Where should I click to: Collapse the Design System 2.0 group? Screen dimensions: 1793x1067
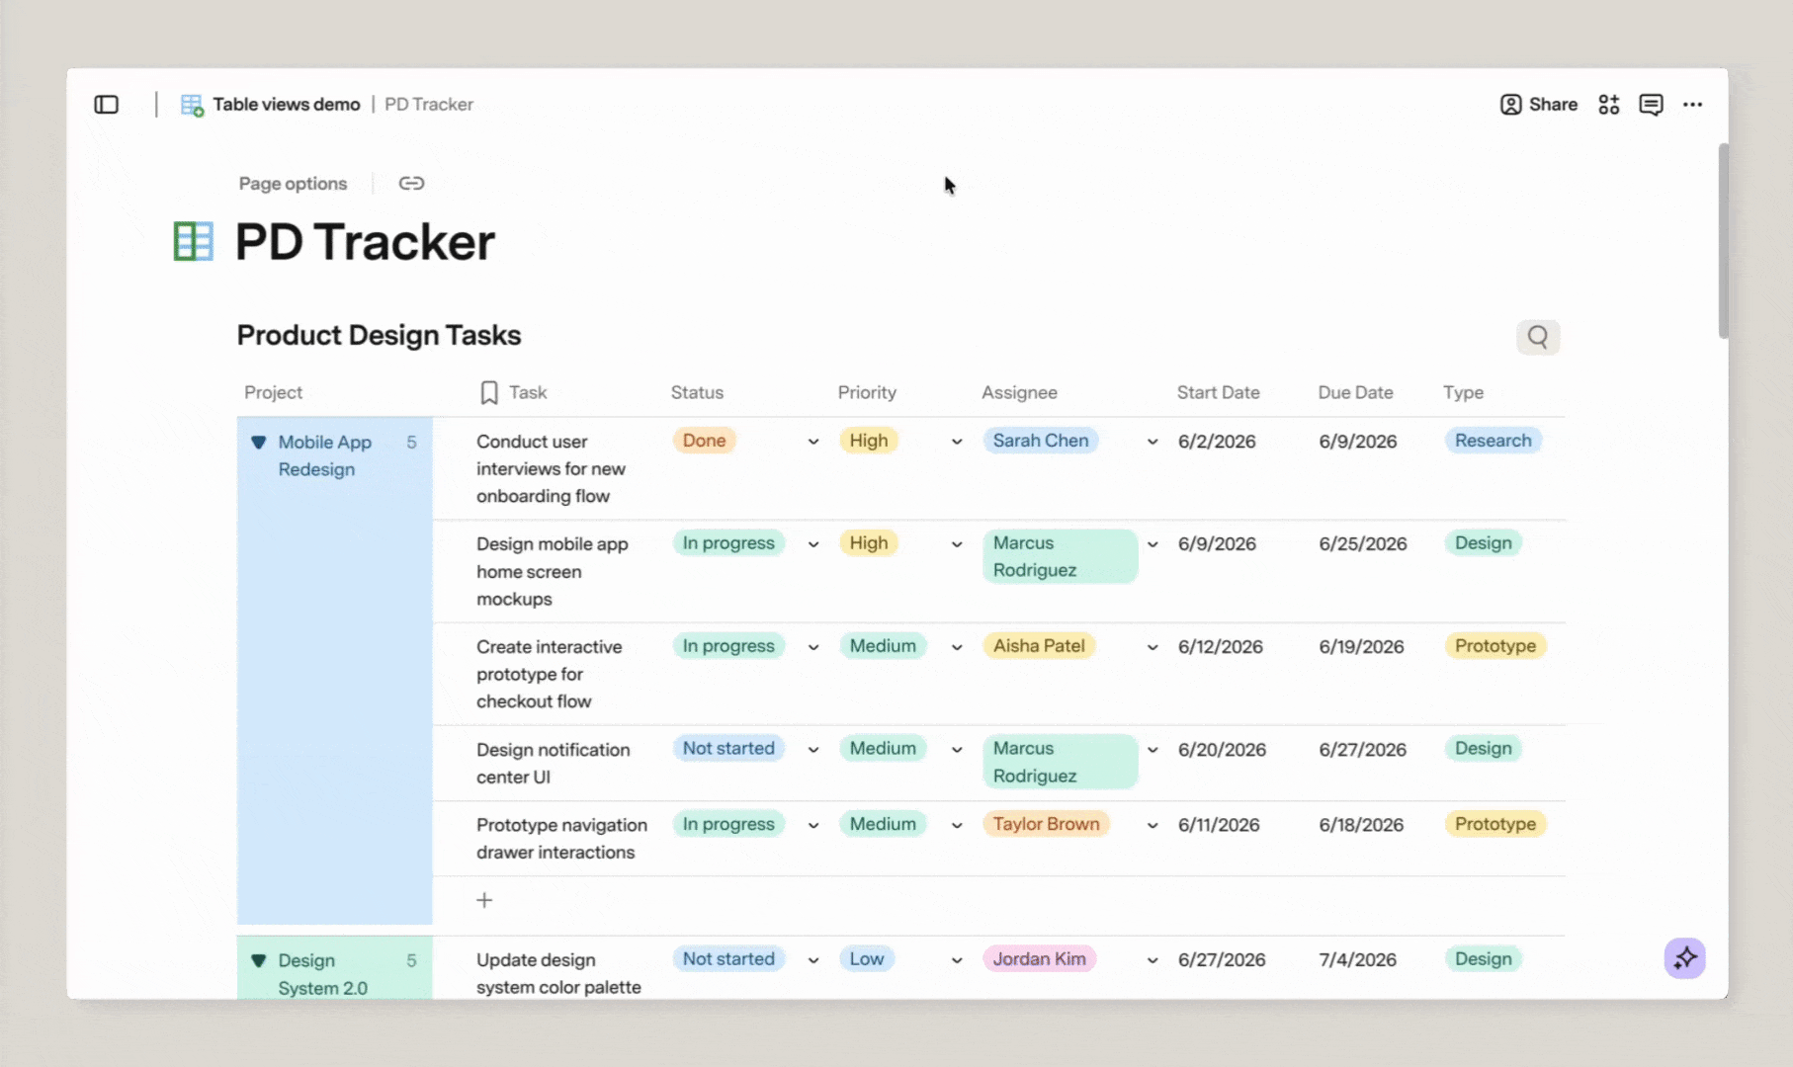259,960
